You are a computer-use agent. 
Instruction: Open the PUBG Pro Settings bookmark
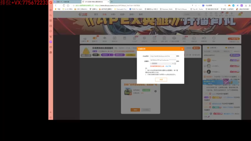pos(136,9)
